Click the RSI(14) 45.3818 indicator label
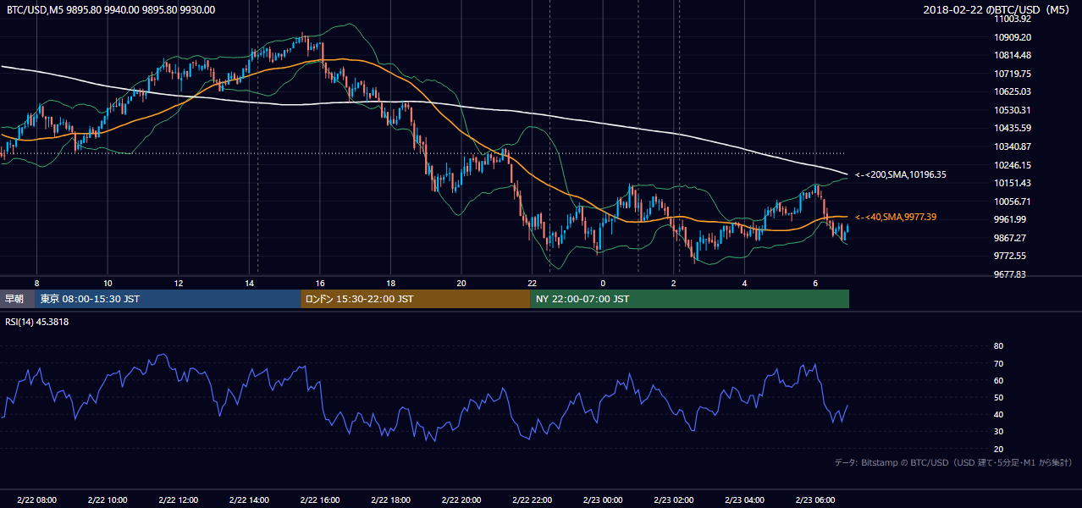Viewport: 1082px width, 508px height. pyautogui.click(x=37, y=322)
